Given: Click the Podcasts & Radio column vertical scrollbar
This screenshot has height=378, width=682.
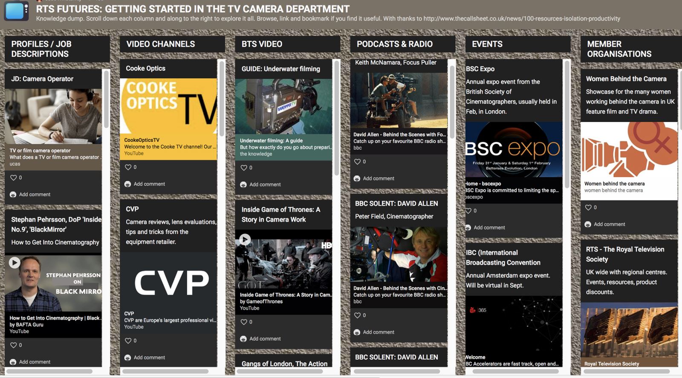Looking at the screenshot, I should click(x=452, y=101).
